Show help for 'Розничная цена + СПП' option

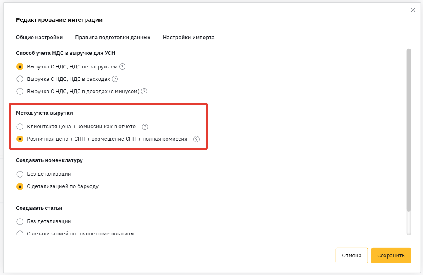(x=196, y=139)
